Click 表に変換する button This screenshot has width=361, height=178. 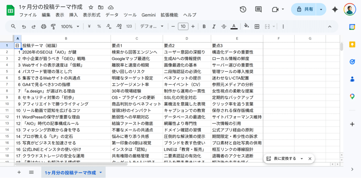coord(284,159)
